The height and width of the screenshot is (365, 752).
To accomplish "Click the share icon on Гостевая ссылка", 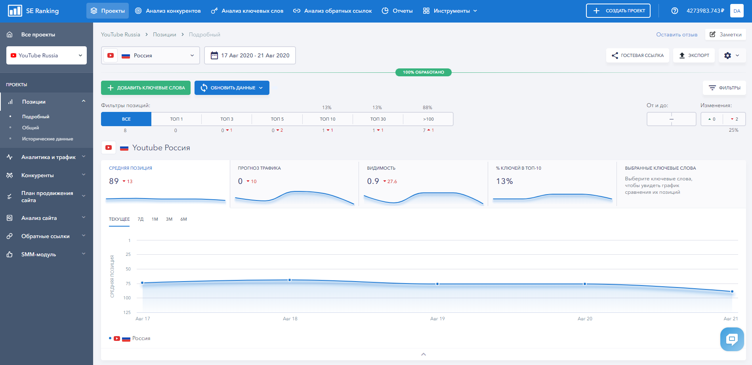I will tap(615, 55).
